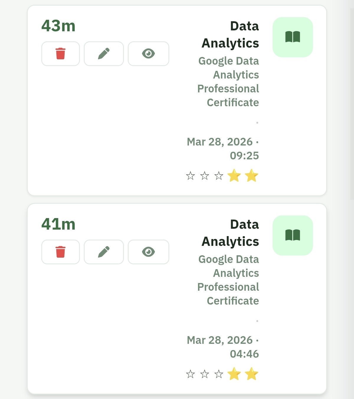Open the Data Analytics title on the 43m card
The width and height of the screenshot is (354, 399).
pyautogui.click(x=230, y=35)
